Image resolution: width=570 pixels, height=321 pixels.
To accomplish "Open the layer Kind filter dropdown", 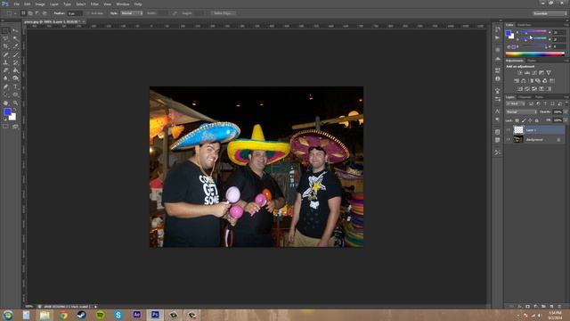I will coord(516,103).
